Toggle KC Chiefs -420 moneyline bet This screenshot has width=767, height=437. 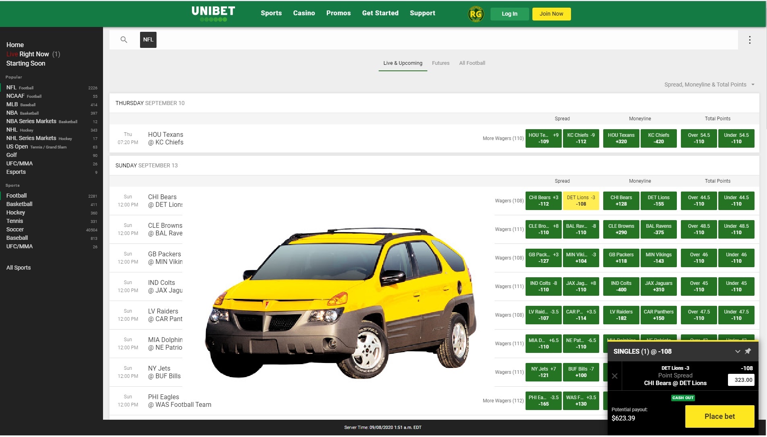[x=658, y=138]
